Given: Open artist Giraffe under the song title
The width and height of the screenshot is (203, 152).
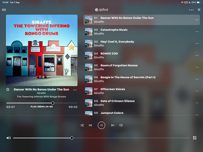Looking at the screenshot, I should [41, 93].
